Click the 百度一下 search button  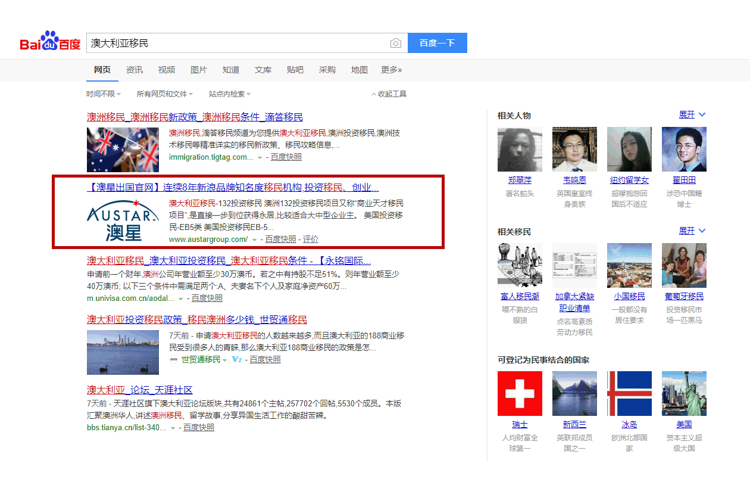[x=437, y=43]
